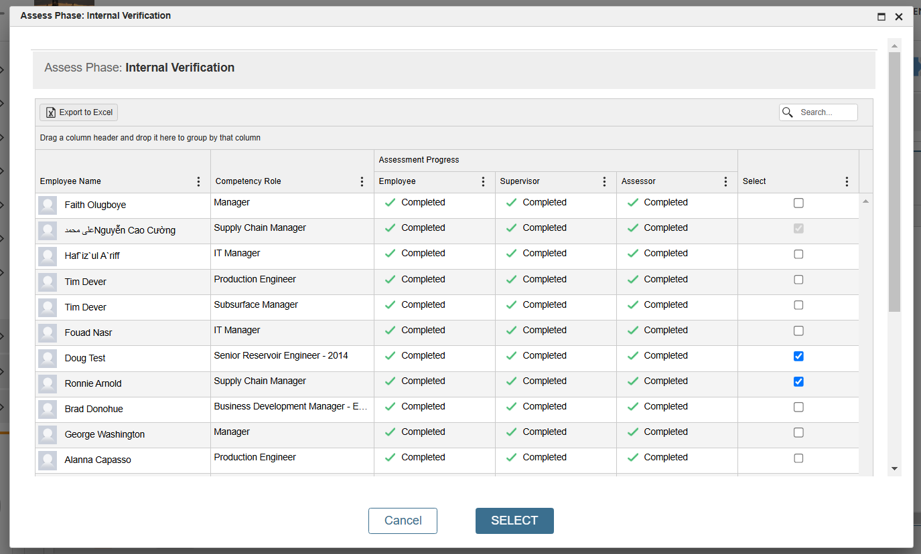Click Haf`iz`ul A`riff's avatar icon
This screenshot has height=554, width=921.
pyautogui.click(x=48, y=256)
